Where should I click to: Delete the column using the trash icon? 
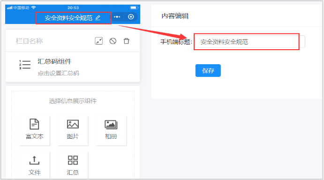[x=127, y=41]
